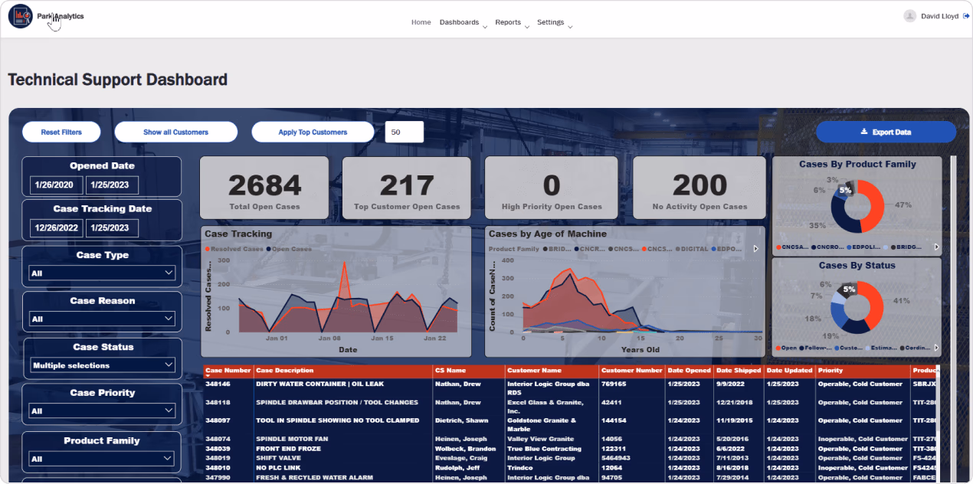This screenshot has width=973, height=484.
Task: Click the David Lloyd user avatar icon
Action: click(x=909, y=15)
